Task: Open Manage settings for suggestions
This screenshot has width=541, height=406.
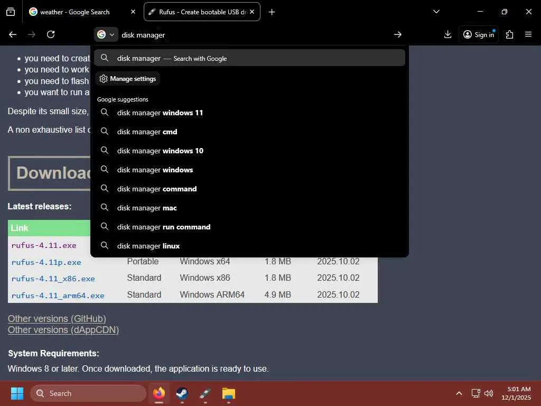Action: click(128, 79)
